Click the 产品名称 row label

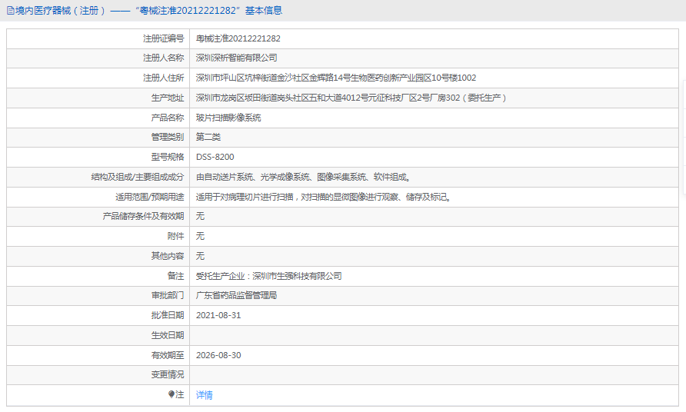[x=168, y=118]
